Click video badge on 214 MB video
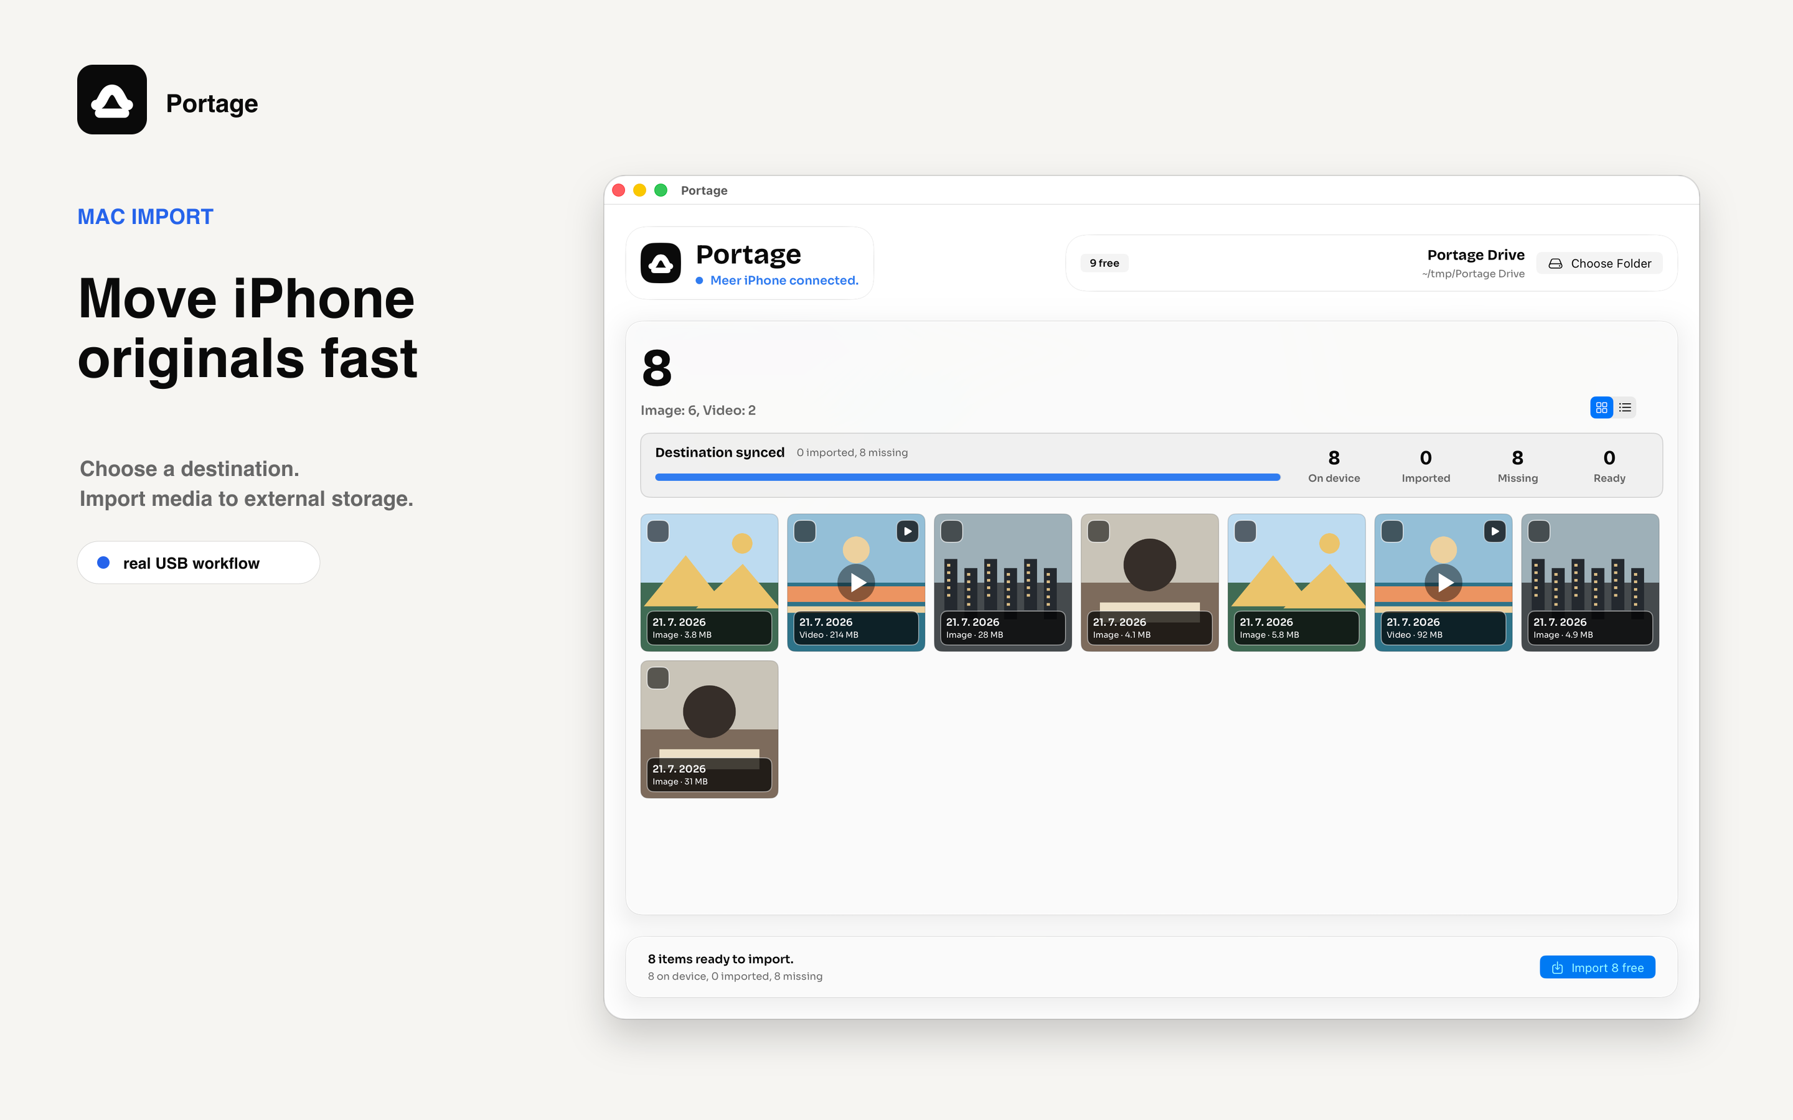 [908, 531]
